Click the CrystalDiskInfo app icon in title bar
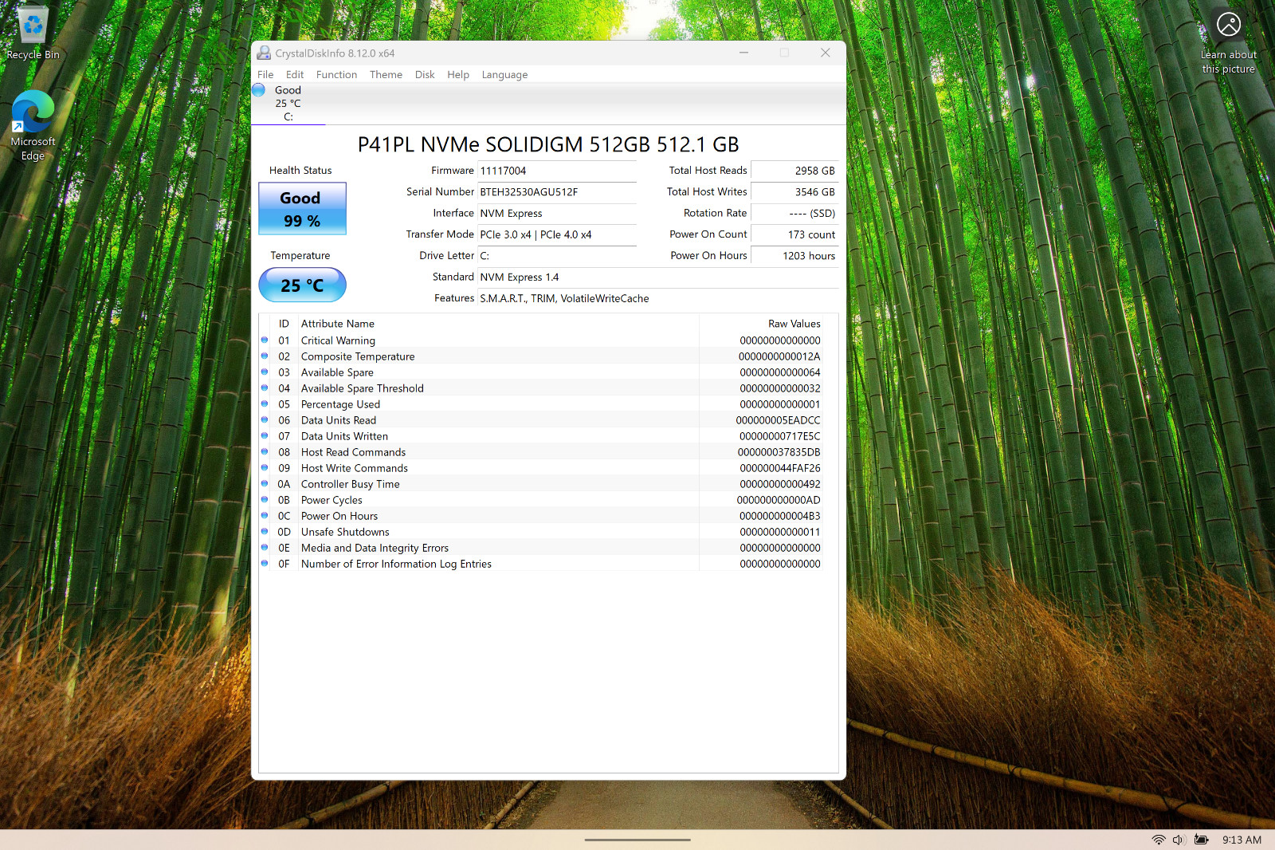Viewport: 1275px width, 850px height. click(x=264, y=53)
